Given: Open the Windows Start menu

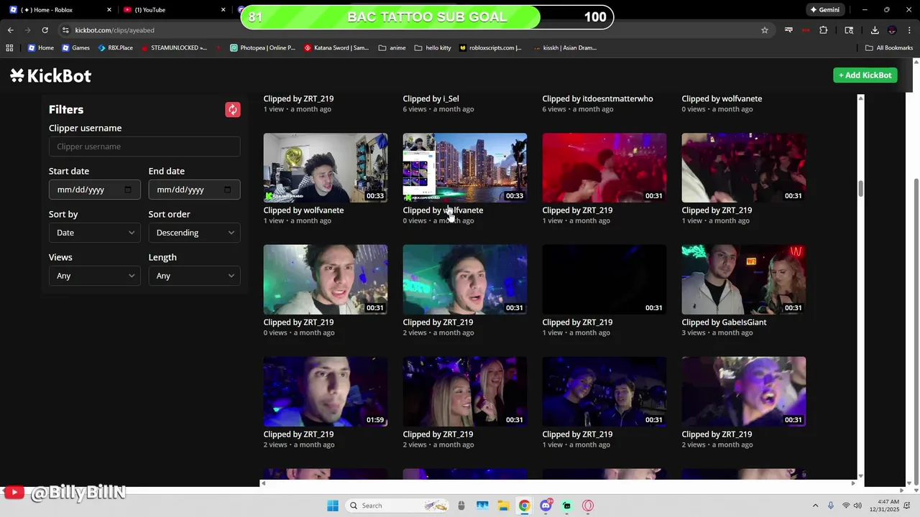Looking at the screenshot, I should [333, 506].
